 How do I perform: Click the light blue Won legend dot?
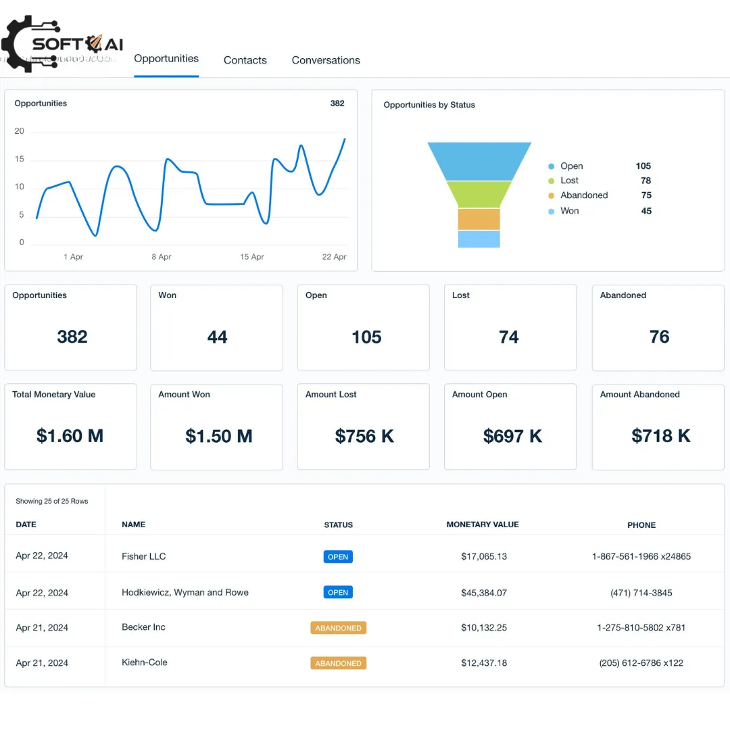(552, 212)
